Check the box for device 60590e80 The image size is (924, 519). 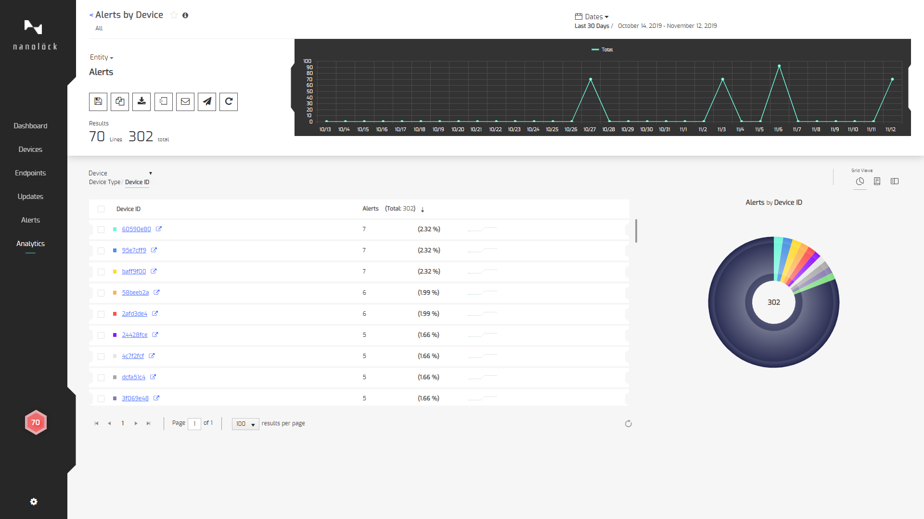click(101, 230)
